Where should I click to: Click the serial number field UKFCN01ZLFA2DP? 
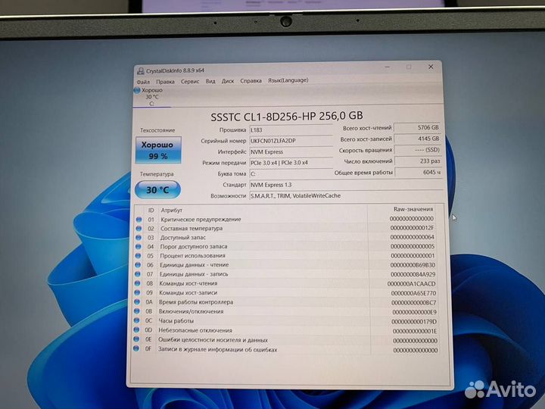pyautogui.click(x=291, y=141)
